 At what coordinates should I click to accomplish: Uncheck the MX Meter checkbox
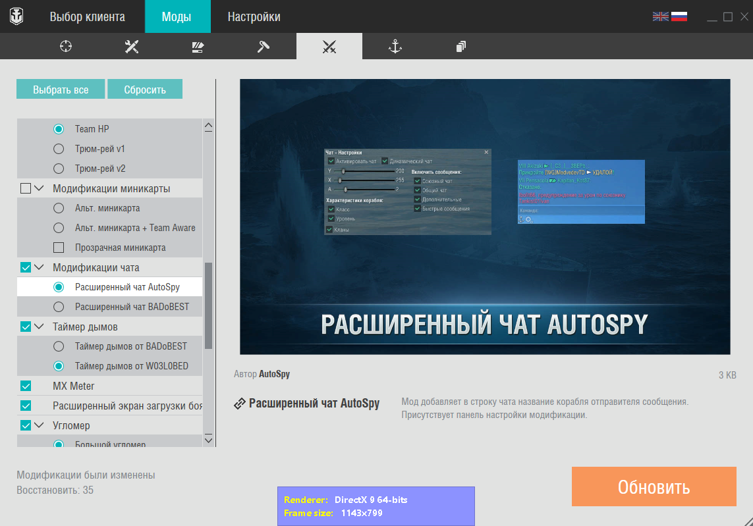point(26,386)
